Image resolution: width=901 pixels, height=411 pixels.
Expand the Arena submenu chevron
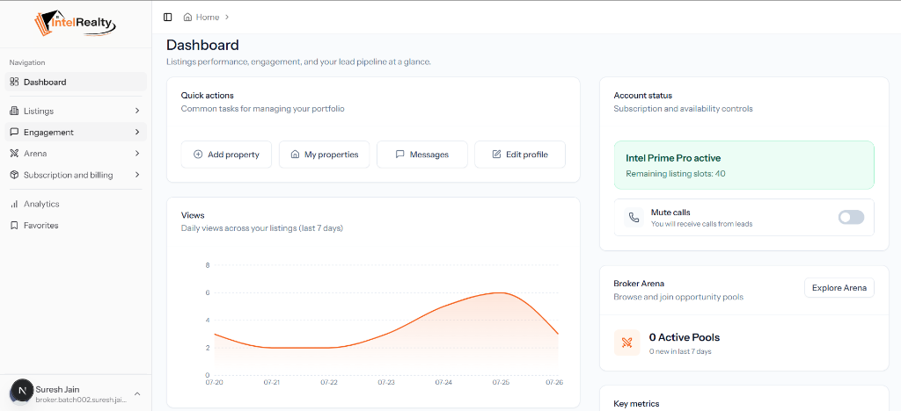coord(136,154)
